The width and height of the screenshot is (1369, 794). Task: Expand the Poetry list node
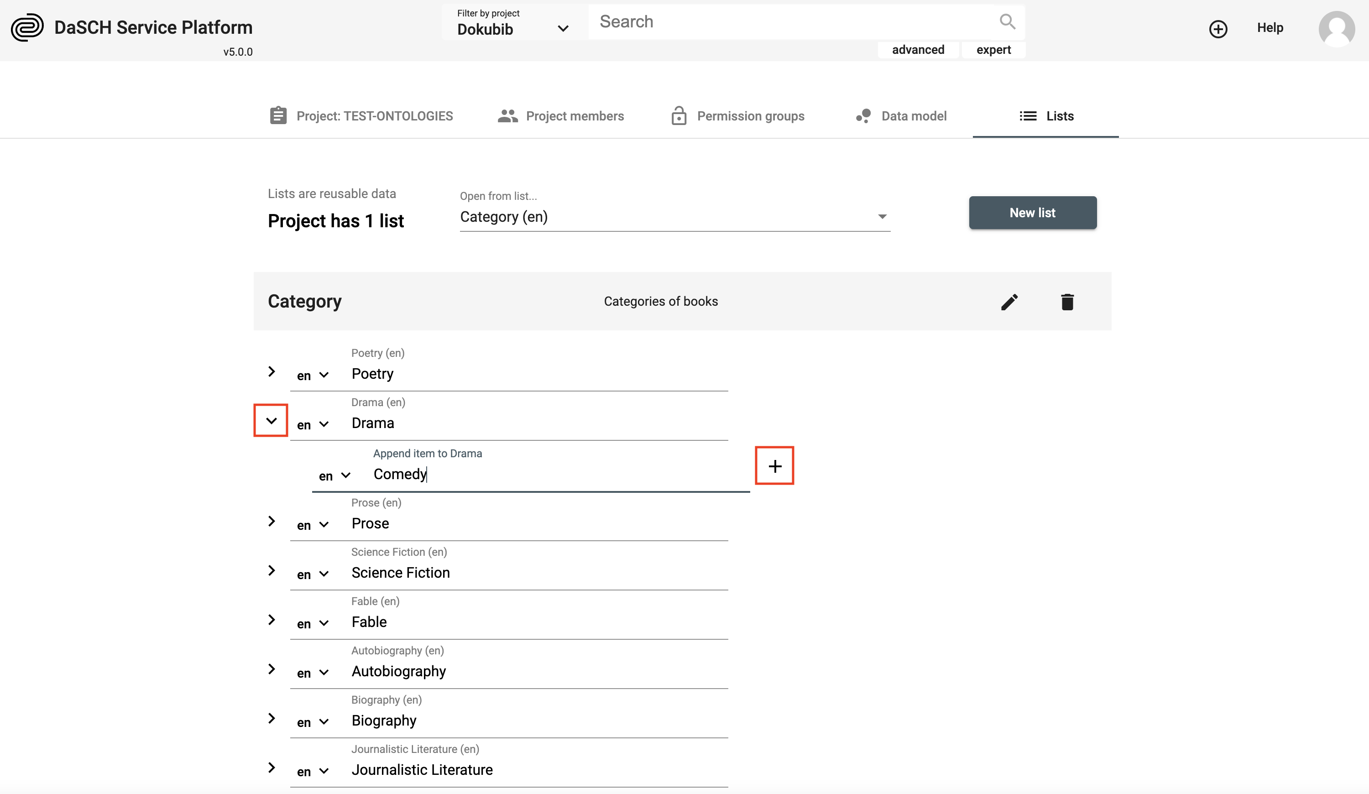coord(272,371)
